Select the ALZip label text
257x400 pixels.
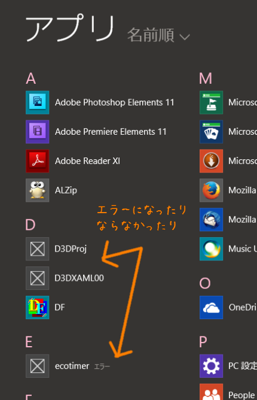pos(66,190)
